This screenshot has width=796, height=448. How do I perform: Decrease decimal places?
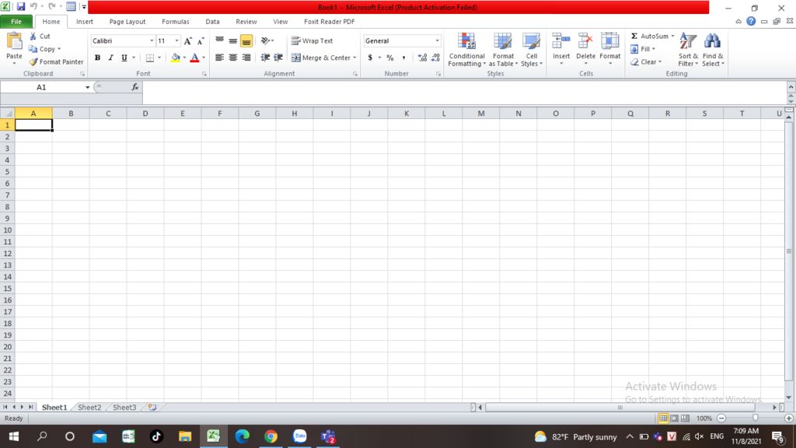[435, 58]
